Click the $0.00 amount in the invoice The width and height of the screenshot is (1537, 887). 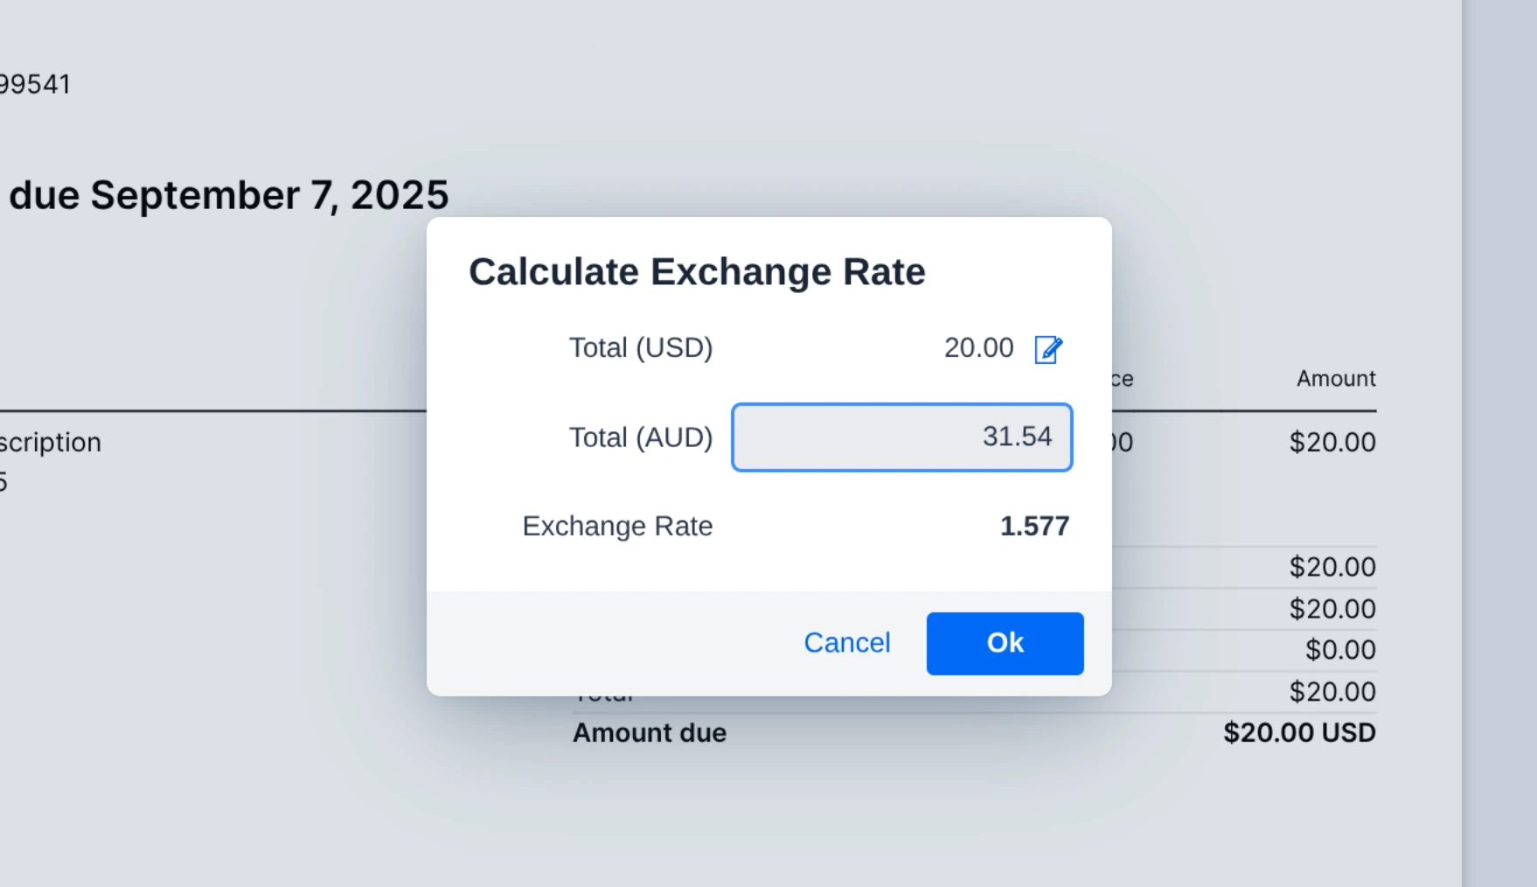pos(1339,650)
